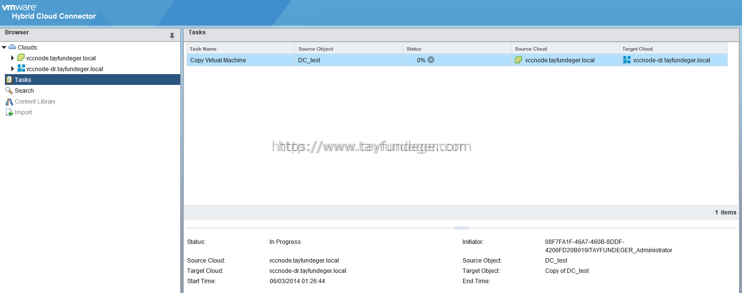The height and width of the screenshot is (293, 742).
Task: Click the details pane splitter handle
Action: pos(462,228)
